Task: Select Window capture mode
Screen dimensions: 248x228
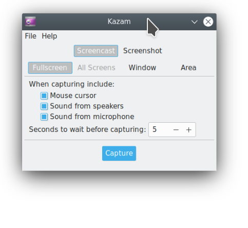Action: pyautogui.click(x=142, y=68)
